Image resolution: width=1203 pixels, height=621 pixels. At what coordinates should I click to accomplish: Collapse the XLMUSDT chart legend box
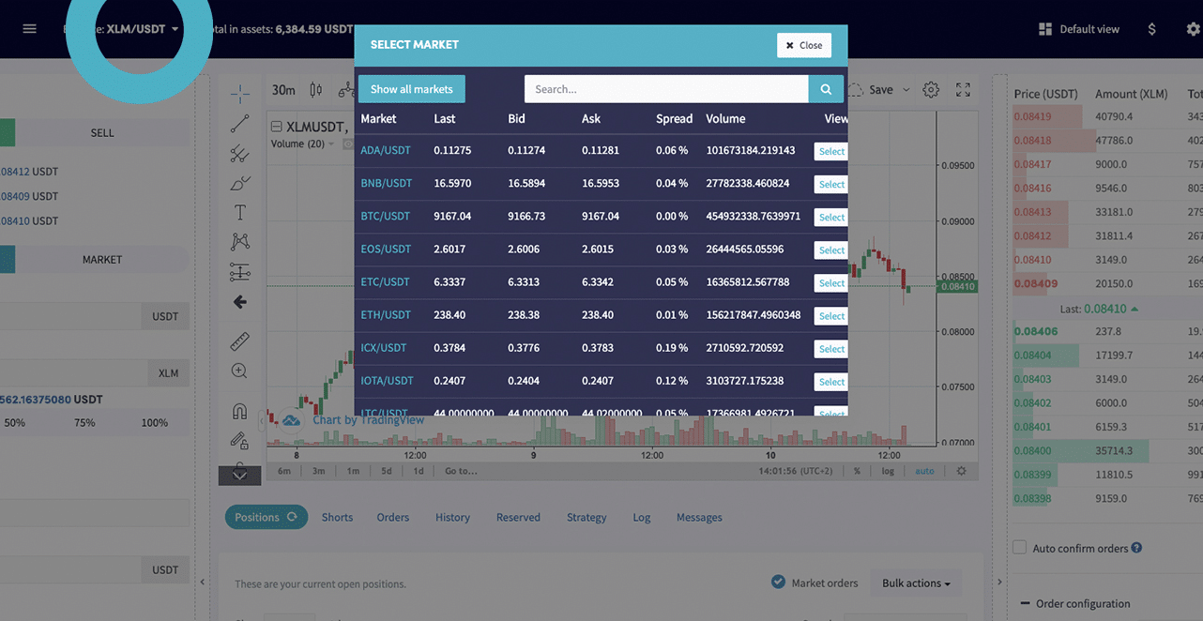(x=277, y=127)
